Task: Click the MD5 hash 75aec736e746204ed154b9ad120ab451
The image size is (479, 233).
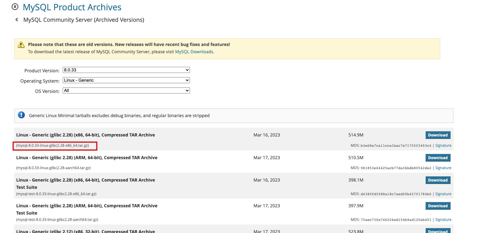Action: tap(396, 220)
